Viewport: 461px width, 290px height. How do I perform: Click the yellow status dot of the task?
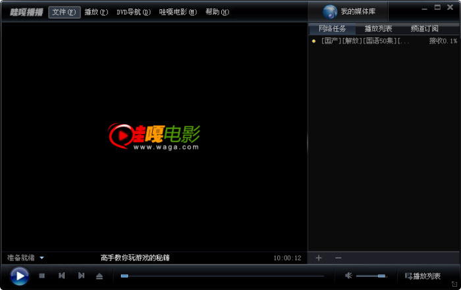point(313,41)
